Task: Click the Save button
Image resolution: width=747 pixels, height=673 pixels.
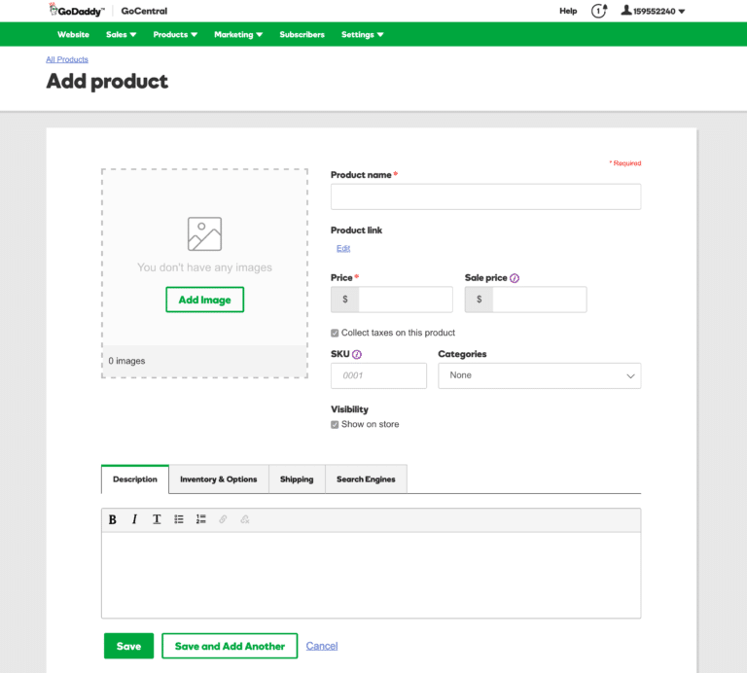Action: coord(128,646)
